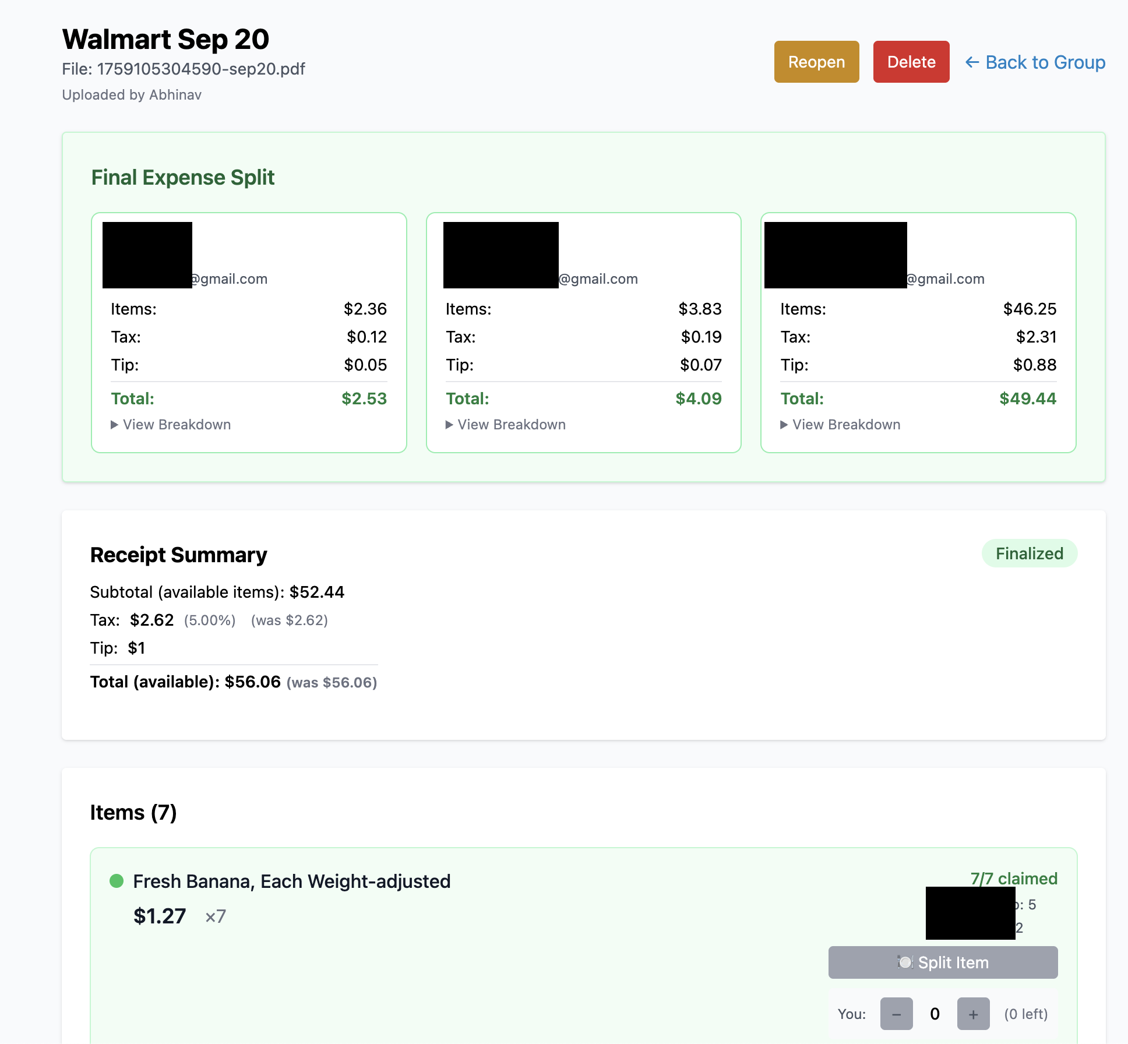1128x1044 pixels.
Task: Click the plus stepper under Fresh Banana
Action: (x=973, y=1014)
